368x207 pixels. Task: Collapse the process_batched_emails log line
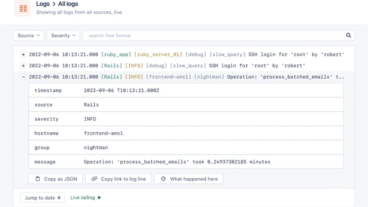pos(23,76)
